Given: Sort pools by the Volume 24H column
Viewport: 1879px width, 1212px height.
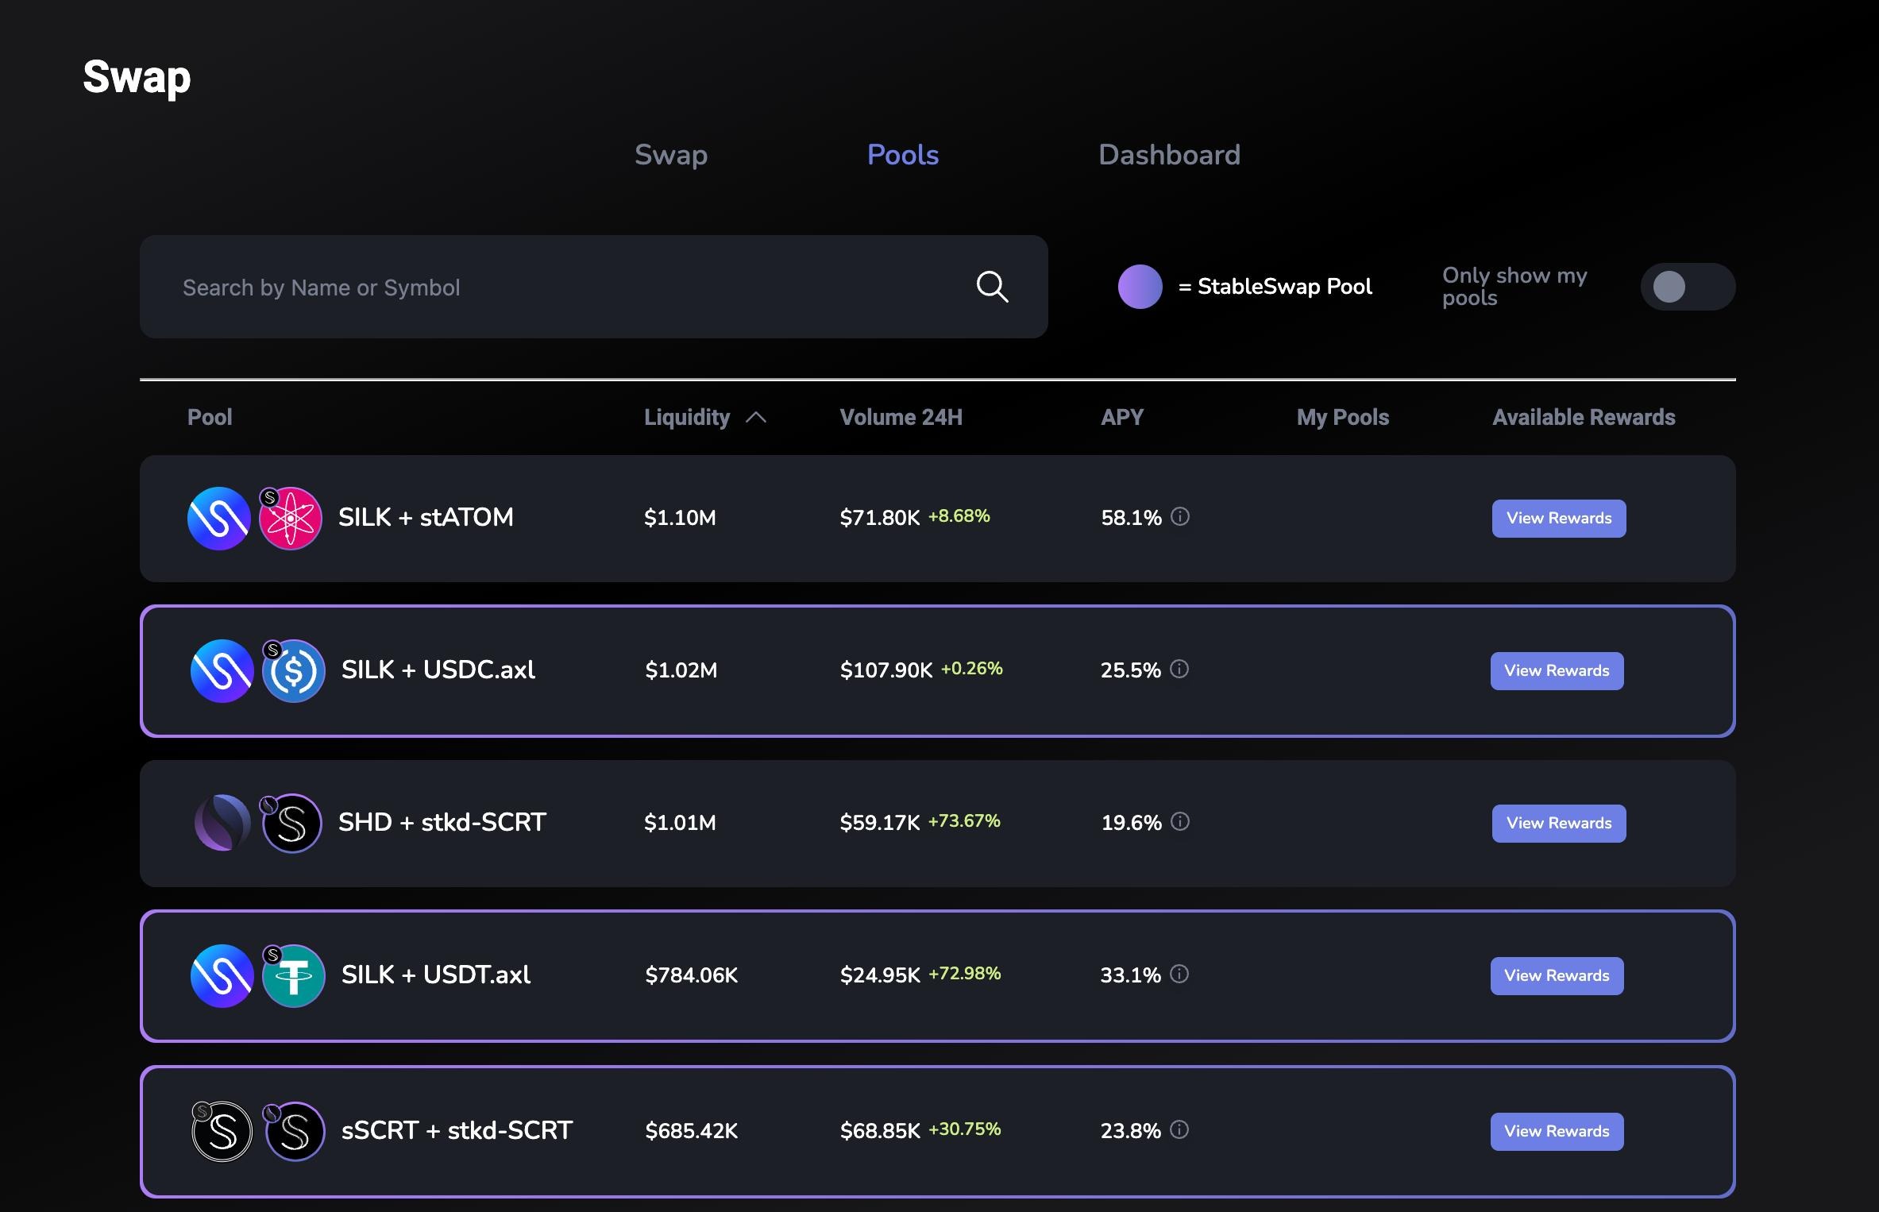Looking at the screenshot, I should pos(901,418).
